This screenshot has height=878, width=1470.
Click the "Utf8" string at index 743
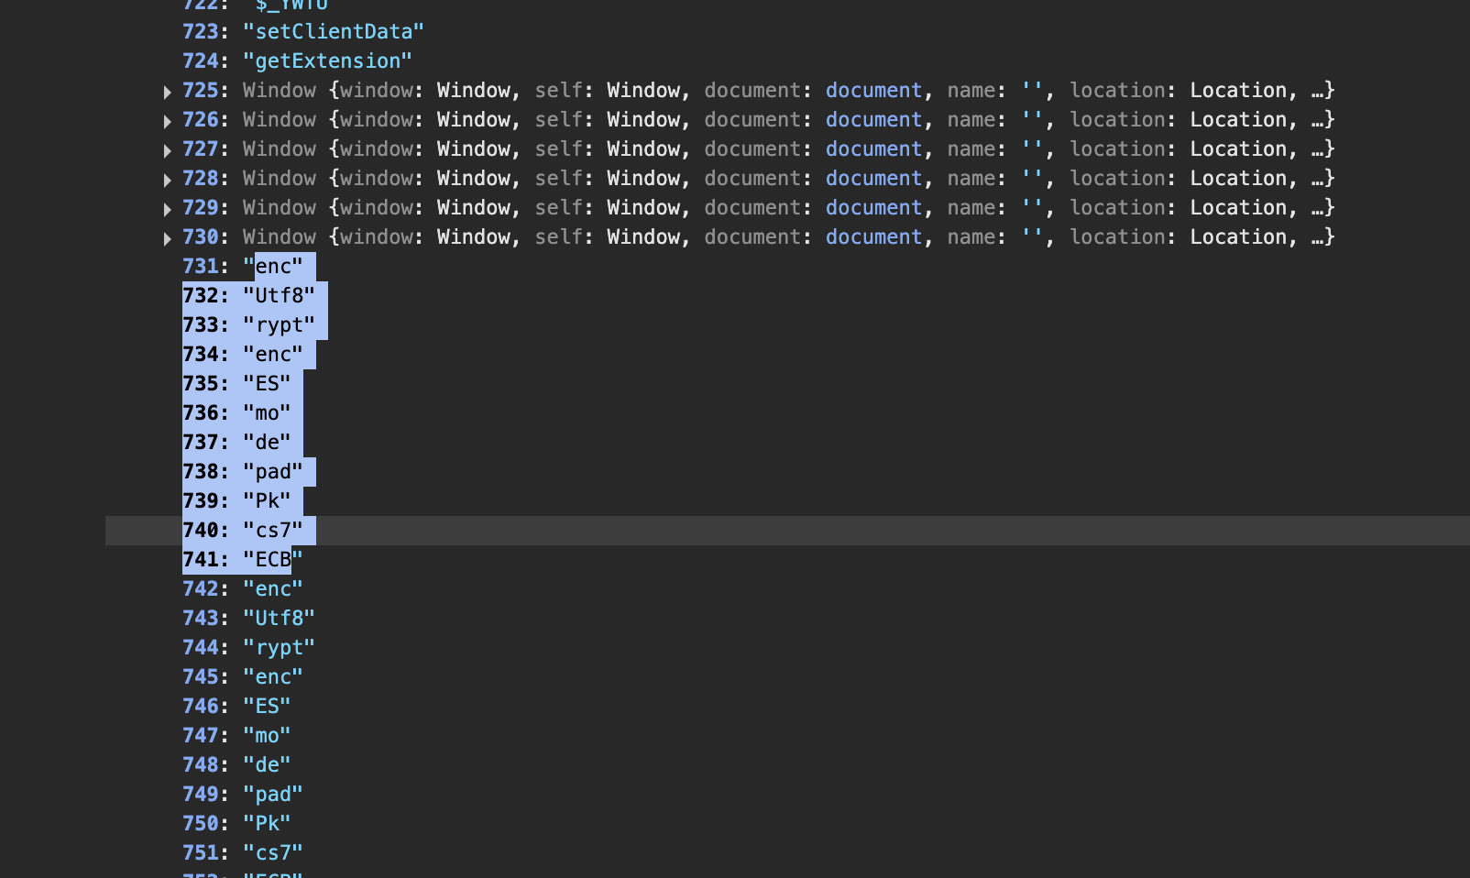[x=279, y=619]
